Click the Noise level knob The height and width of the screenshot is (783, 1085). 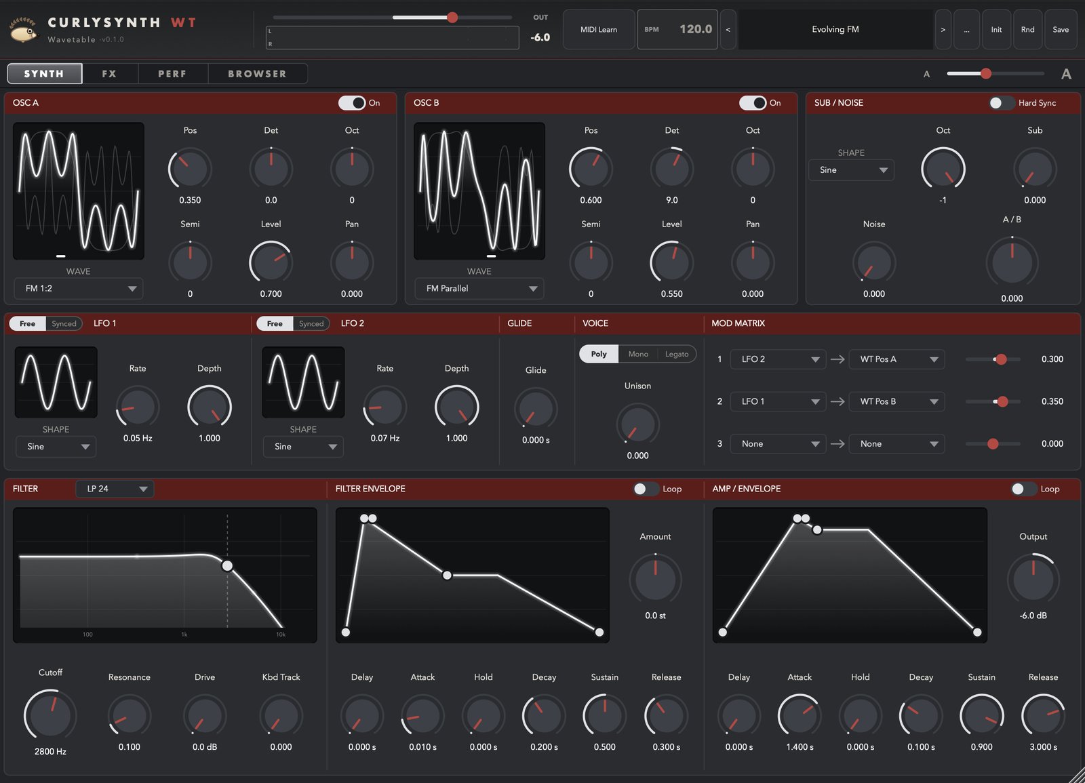874,262
